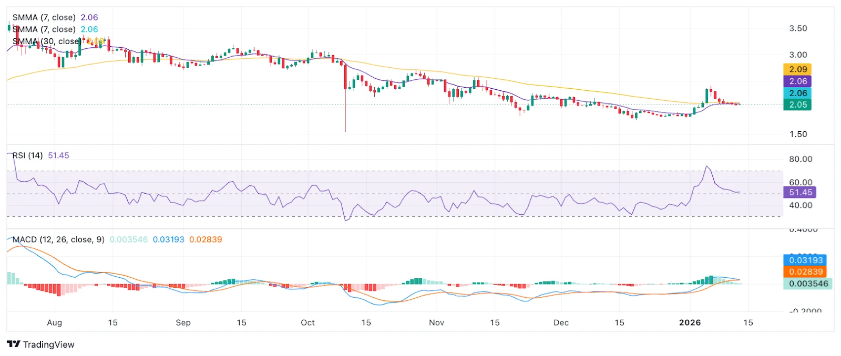Open the RSI (14) indicator legend

coord(27,155)
